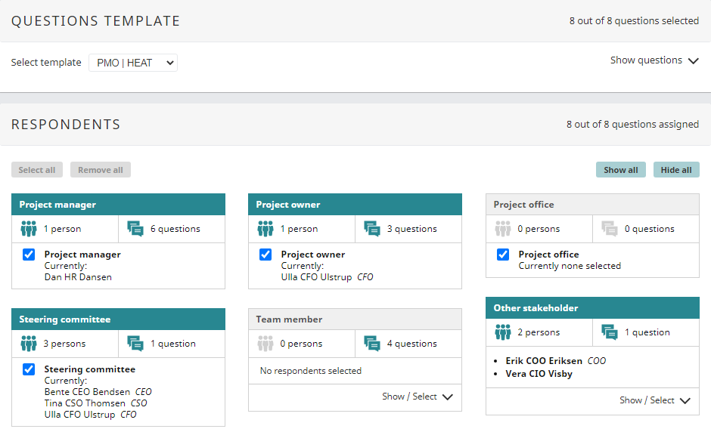Expand Show / Select under Team member
Screen dimensions: 711x429
(x=418, y=397)
